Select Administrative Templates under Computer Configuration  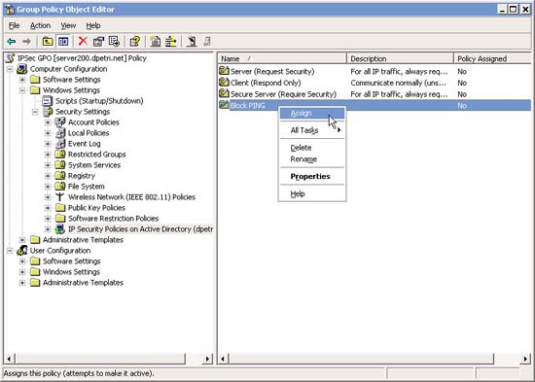[x=83, y=240]
